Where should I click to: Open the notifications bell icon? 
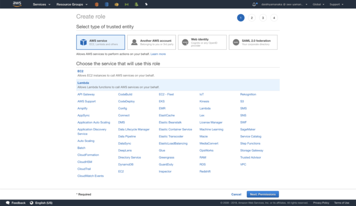click(254, 4)
